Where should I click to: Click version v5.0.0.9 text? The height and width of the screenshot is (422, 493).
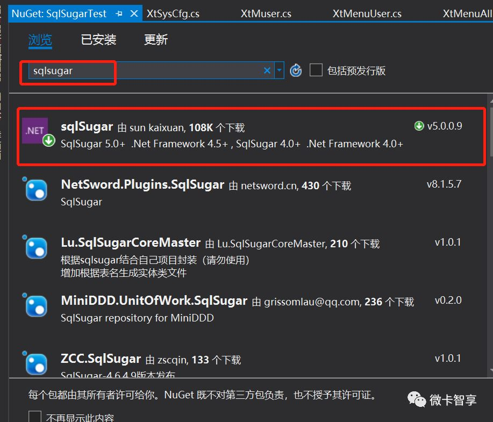tap(445, 126)
